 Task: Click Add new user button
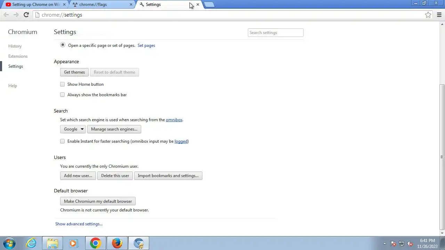coord(78,176)
